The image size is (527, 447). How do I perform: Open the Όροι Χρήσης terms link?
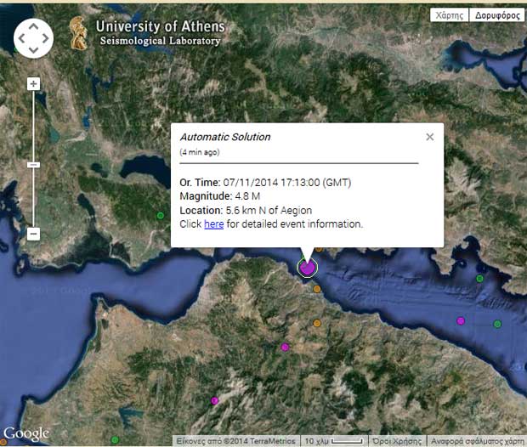(x=395, y=441)
